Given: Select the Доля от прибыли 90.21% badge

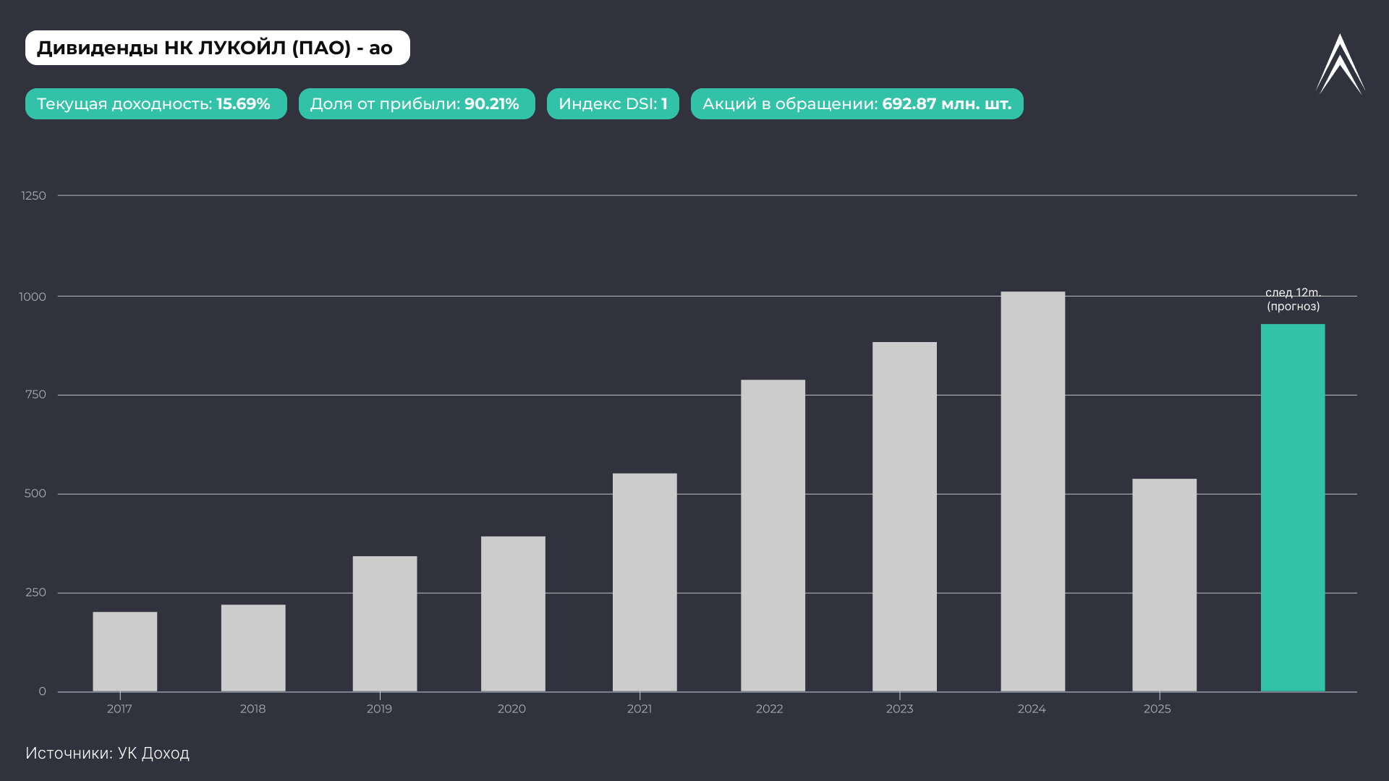Looking at the screenshot, I should coord(416,104).
